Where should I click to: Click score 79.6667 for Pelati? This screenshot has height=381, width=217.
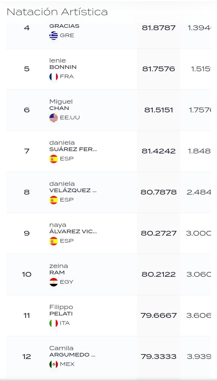[159, 315]
